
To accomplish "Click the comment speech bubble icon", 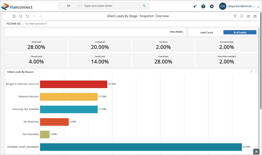I will [x=242, y=16].
